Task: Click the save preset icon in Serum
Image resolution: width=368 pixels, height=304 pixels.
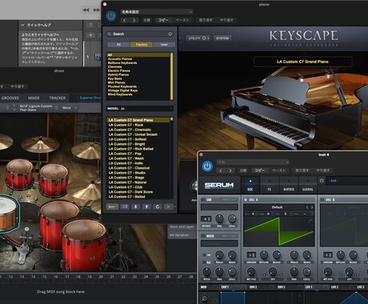Action: point(322,181)
